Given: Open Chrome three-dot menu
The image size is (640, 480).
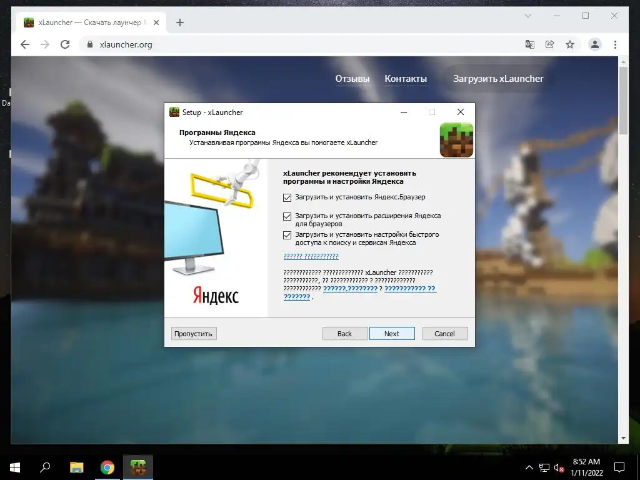Looking at the screenshot, I should [x=615, y=44].
